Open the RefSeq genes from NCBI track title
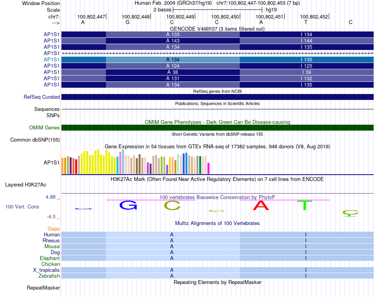 [x=217, y=91]
